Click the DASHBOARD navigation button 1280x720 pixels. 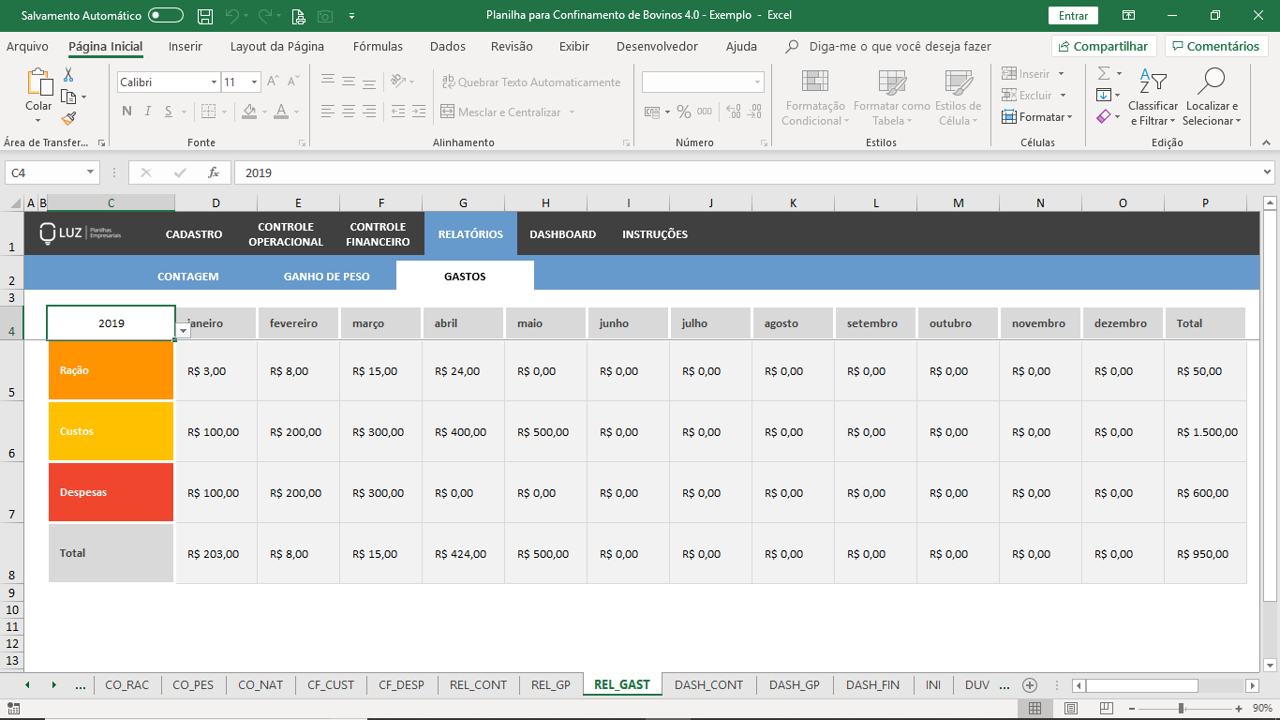562,234
